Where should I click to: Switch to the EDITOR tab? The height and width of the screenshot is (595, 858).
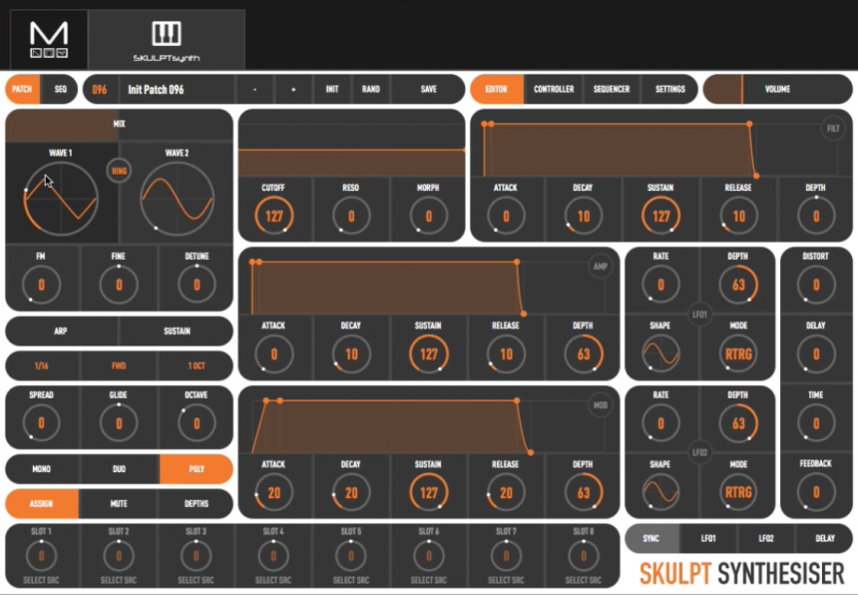click(x=496, y=89)
